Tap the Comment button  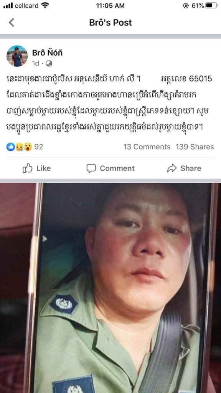click(110, 168)
